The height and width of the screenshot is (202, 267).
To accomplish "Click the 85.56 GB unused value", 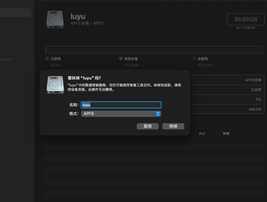I will tap(205, 65).
